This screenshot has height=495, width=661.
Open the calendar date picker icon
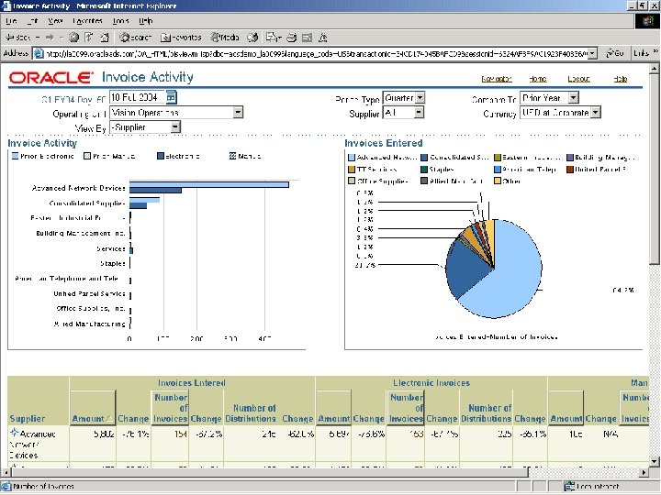[x=172, y=96]
